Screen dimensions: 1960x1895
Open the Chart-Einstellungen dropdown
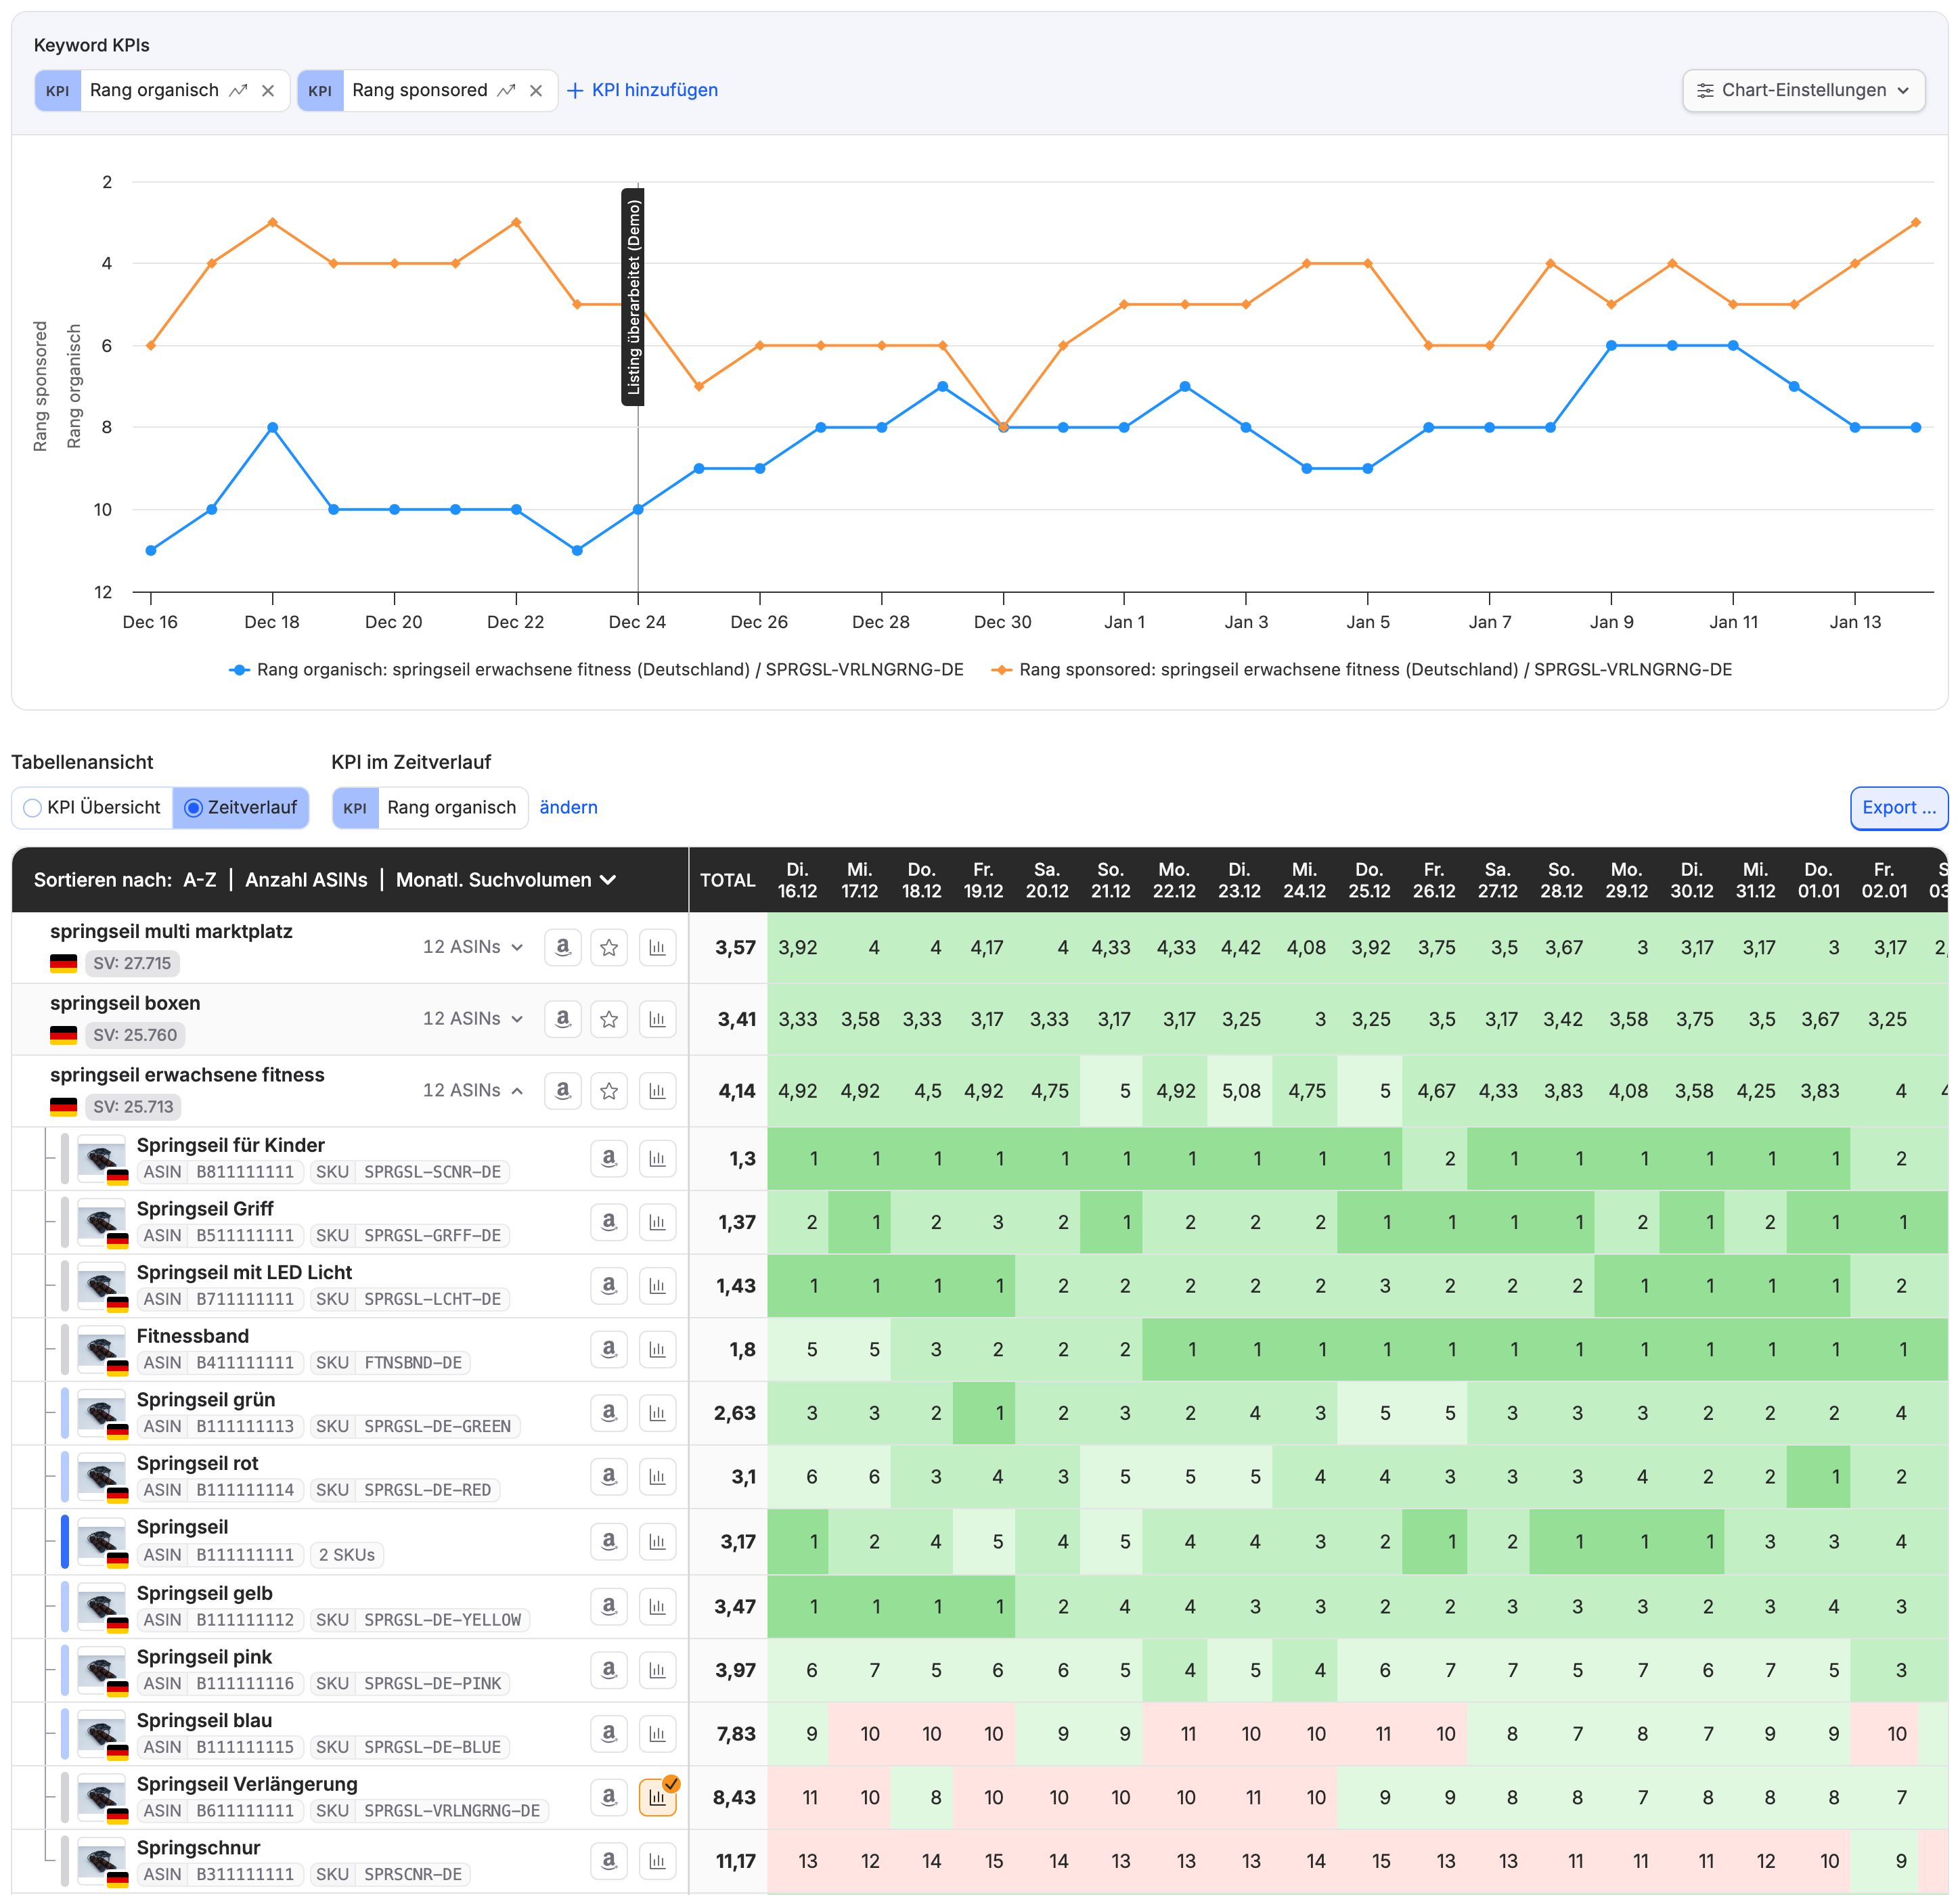[x=1803, y=90]
